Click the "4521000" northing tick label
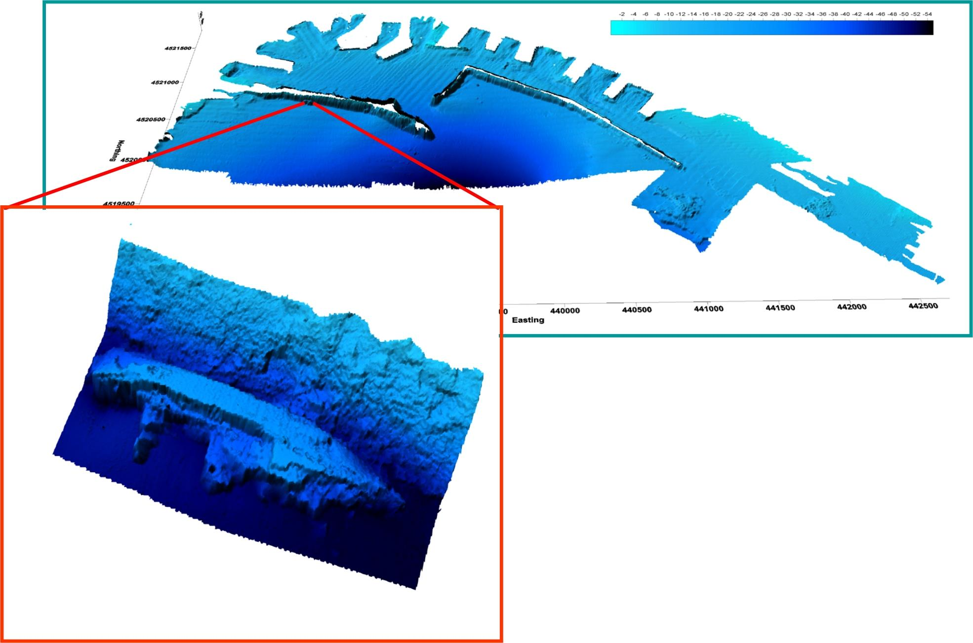This screenshot has height=643, width=973. click(165, 82)
